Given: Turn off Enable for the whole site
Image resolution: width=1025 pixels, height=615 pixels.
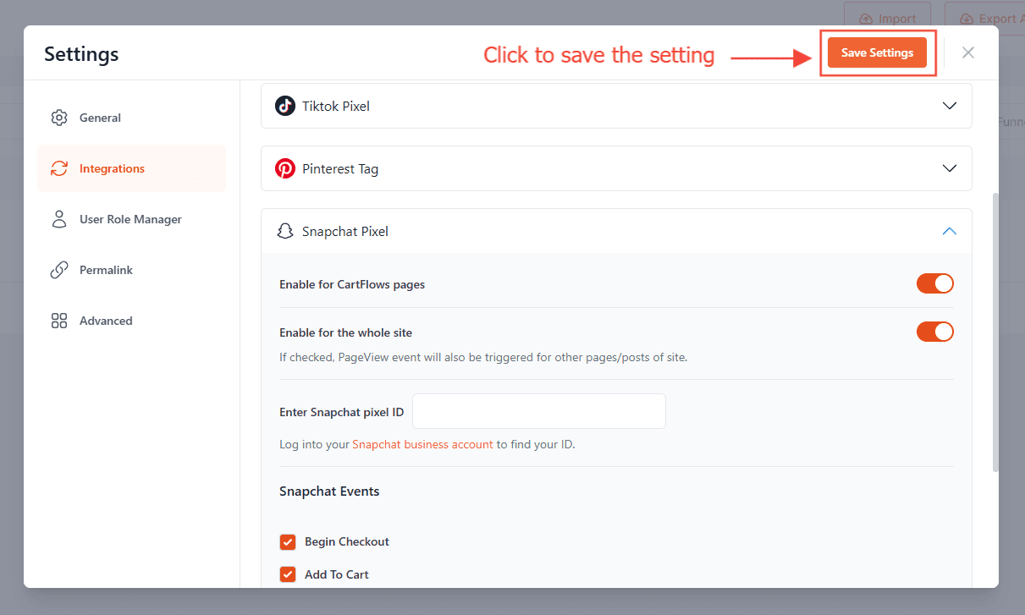Looking at the screenshot, I should [934, 332].
